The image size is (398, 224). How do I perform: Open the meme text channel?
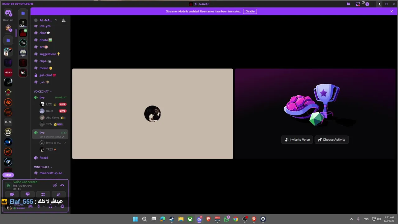[x=50, y=68]
